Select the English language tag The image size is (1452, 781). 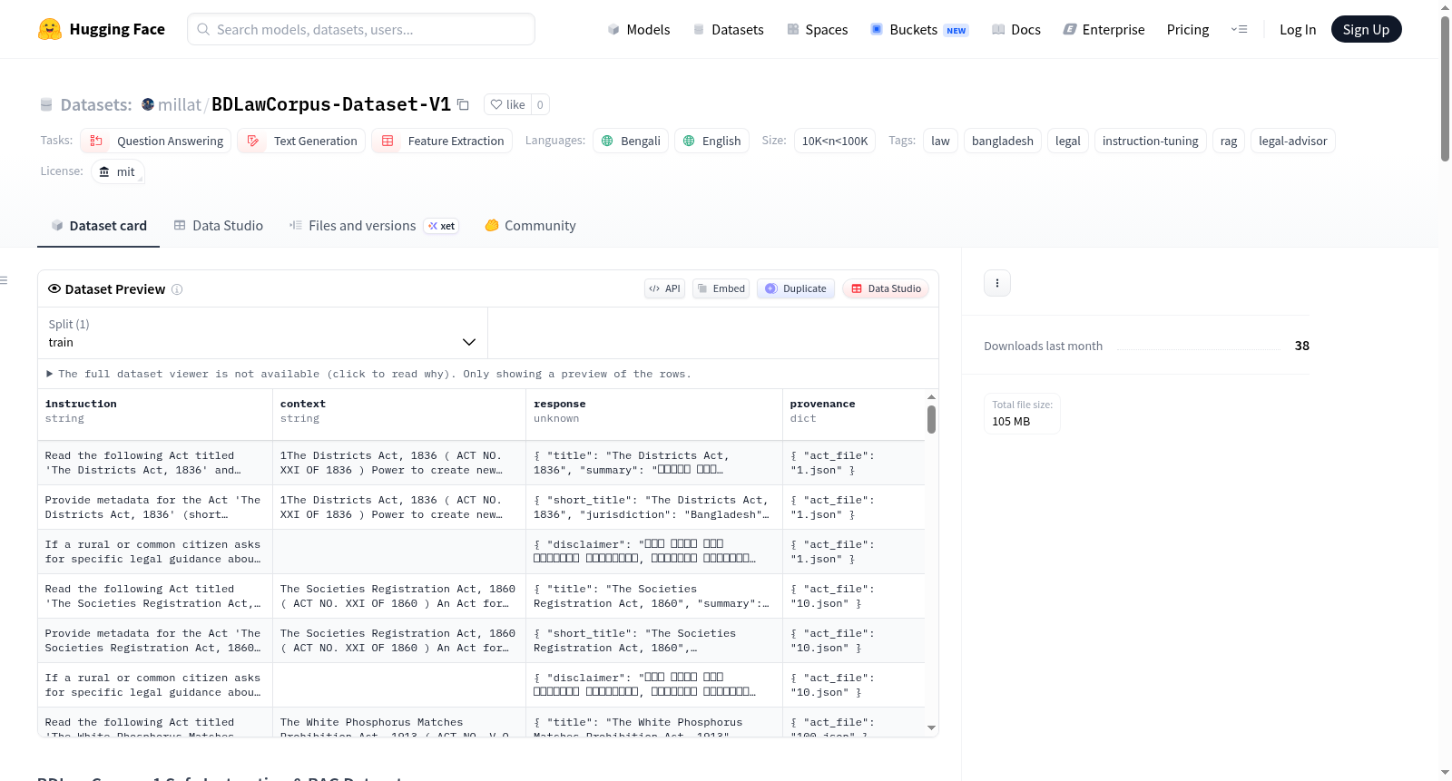click(x=712, y=141)
